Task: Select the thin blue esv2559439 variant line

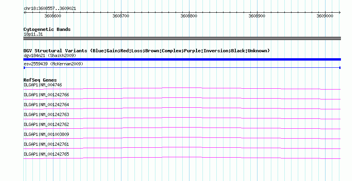Action: point(182,68)
